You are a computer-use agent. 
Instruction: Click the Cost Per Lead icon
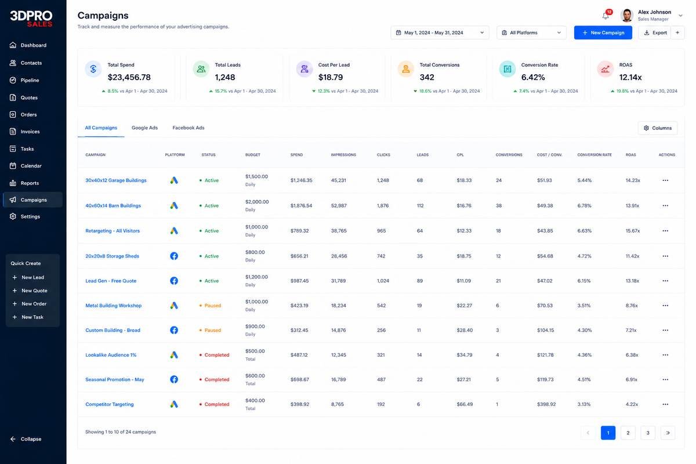click(x=304, y=69)
